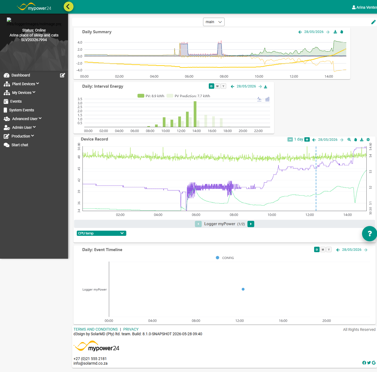Click the Daily Summary date 28/05/2026

(x=314, y=32)
